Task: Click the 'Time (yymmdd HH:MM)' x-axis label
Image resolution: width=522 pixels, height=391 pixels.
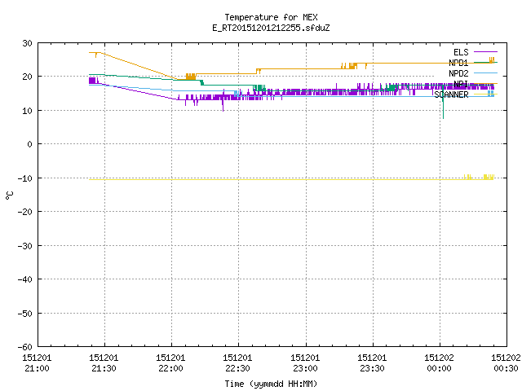Action: pos(271,384)
